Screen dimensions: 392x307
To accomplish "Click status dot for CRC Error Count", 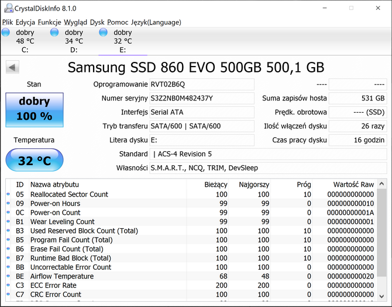I will (x=8, y=294).
